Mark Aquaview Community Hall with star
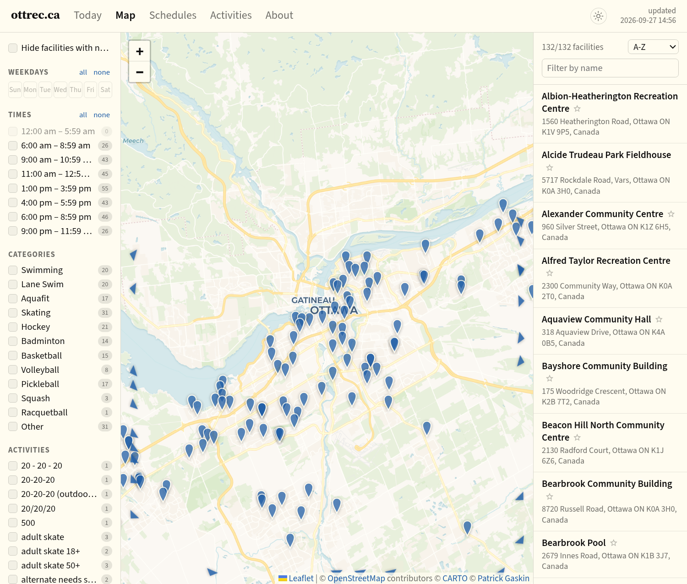 [659, 319]
